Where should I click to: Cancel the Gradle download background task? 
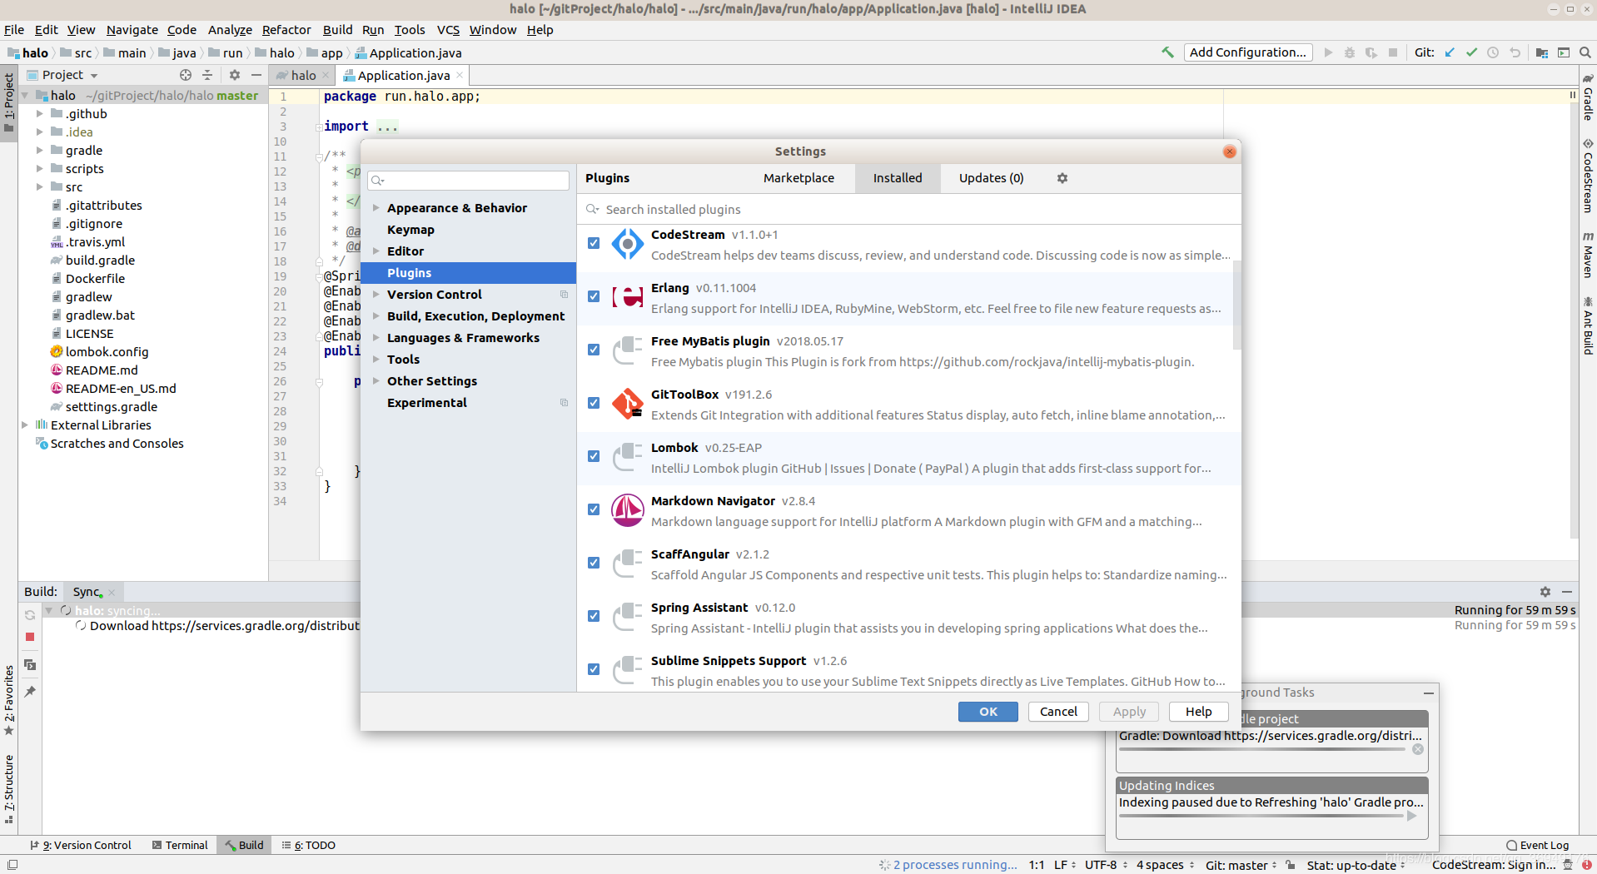pyautogui.click(x=1418, y=749)
